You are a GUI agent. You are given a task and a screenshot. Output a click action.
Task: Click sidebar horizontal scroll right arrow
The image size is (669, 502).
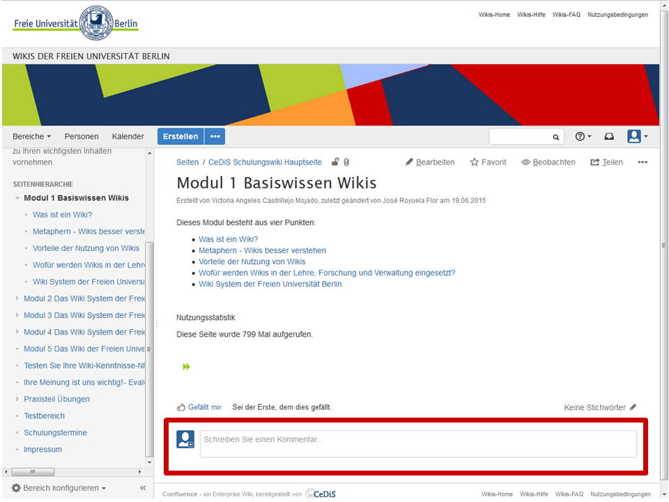tap(139, 472)
